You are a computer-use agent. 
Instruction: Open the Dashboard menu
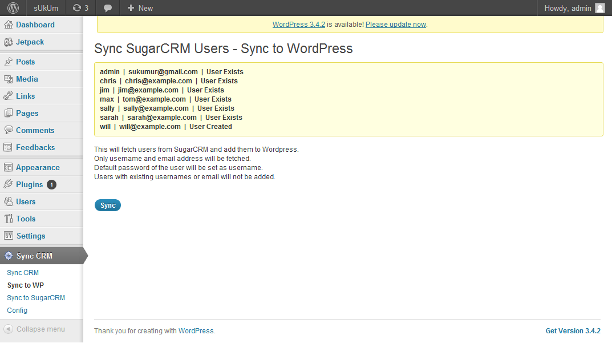(x=35, y=25)
